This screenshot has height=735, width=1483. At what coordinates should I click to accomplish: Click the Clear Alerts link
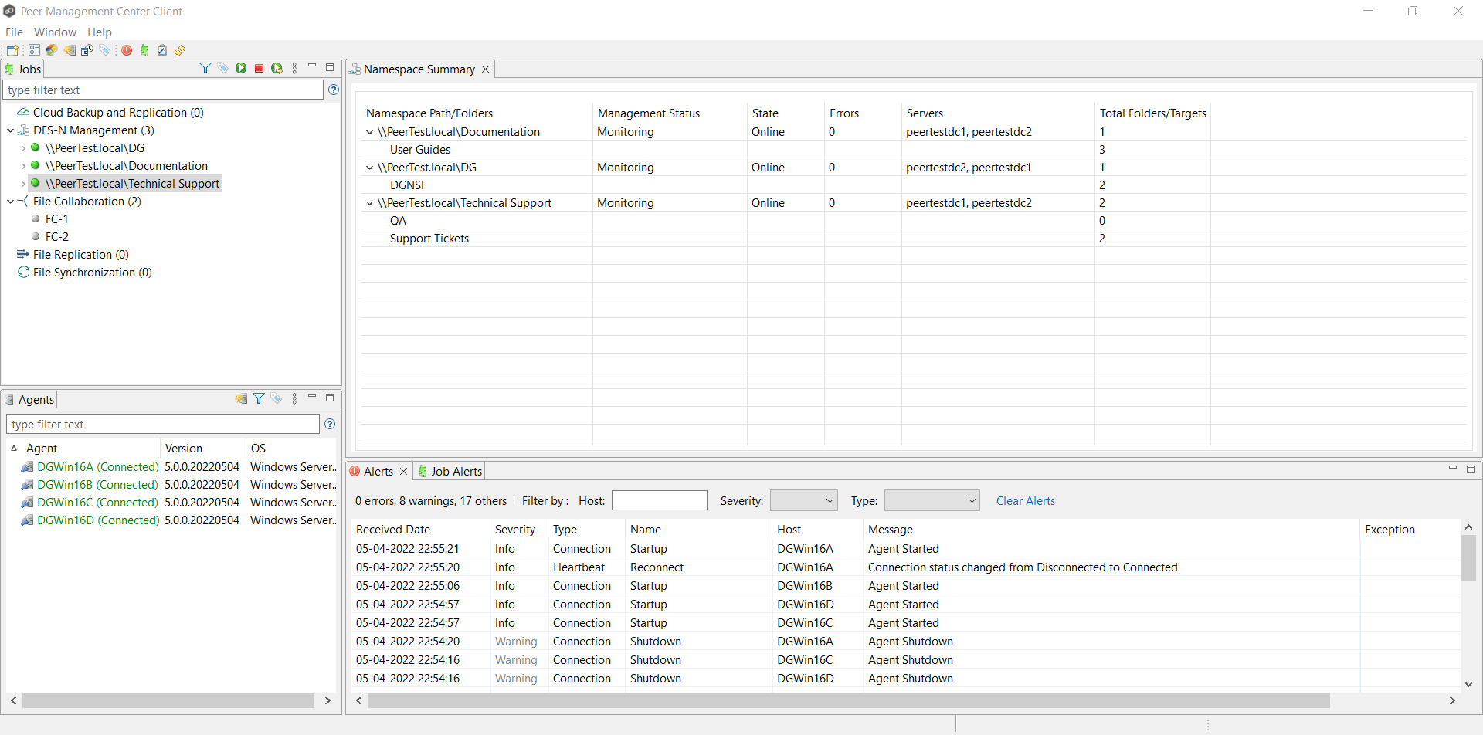(x=1026, y=501)
